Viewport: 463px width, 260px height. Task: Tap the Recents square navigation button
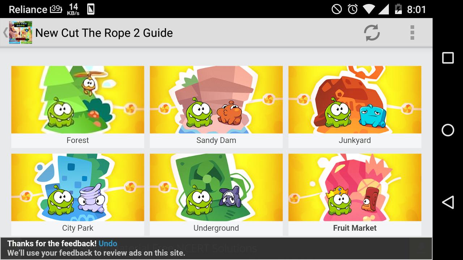coord(448,57)
